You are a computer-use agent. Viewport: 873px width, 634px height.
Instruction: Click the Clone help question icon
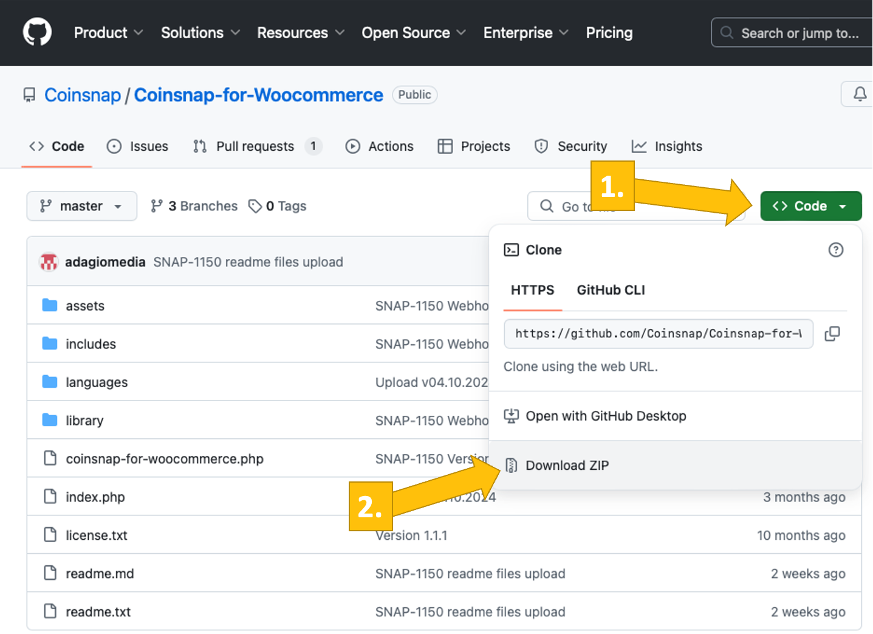pos(836,250)
